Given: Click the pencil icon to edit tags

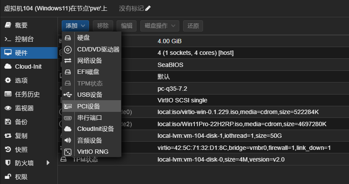Looking at the screenshot, I should click(x=148, y=8).
